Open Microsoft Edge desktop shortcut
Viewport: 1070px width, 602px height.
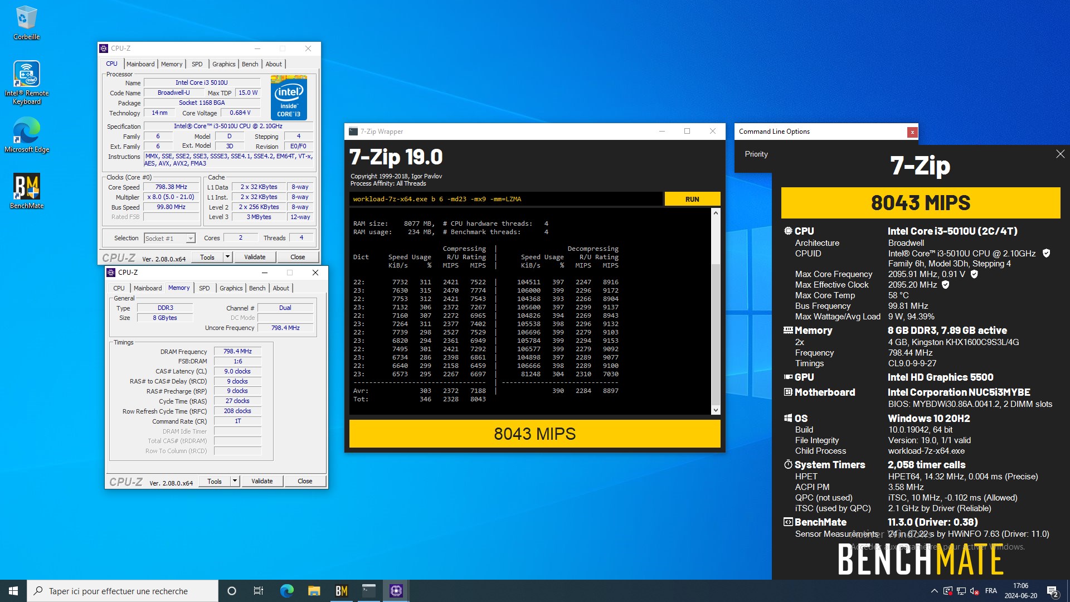tap(26, 135)
